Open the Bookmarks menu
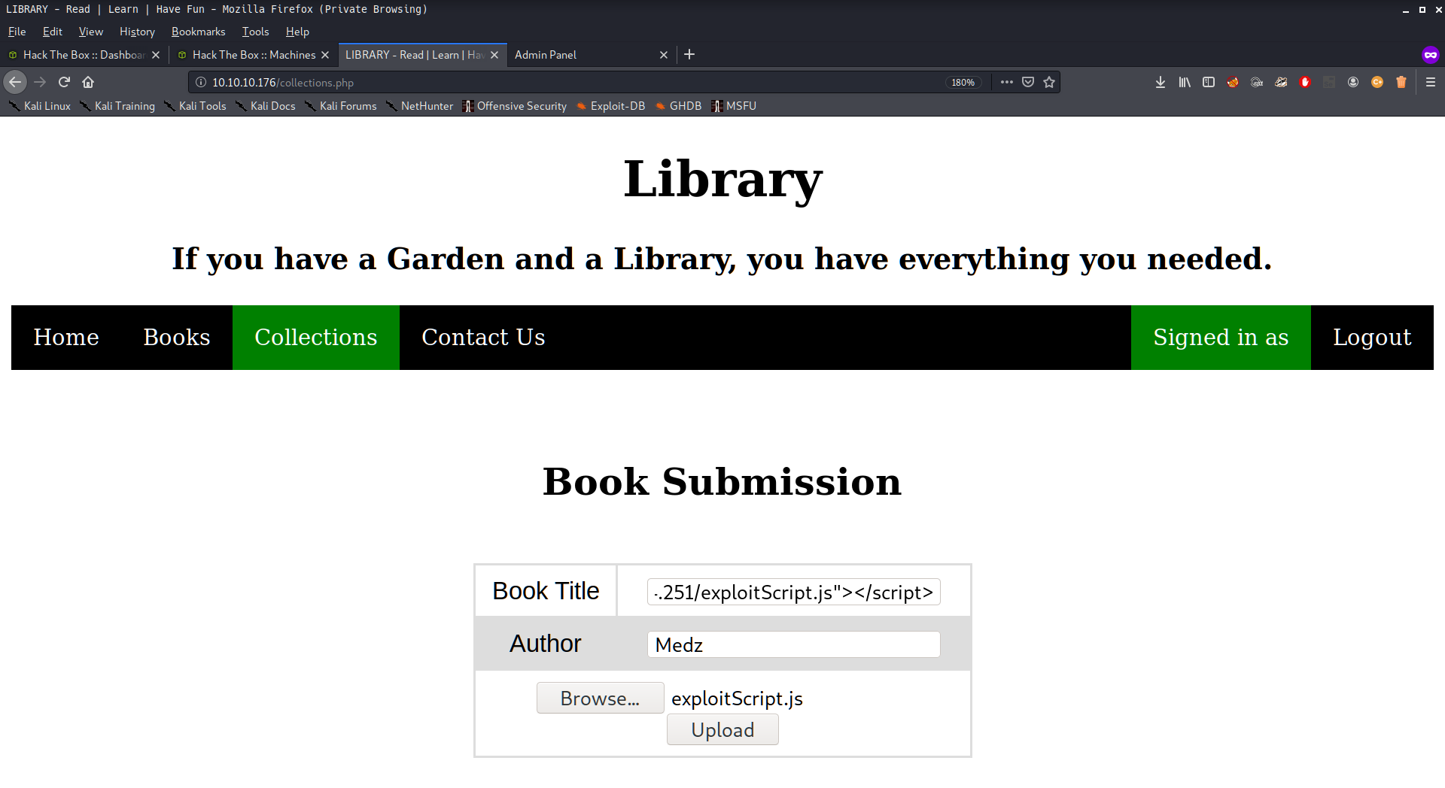 pos(198,32)
